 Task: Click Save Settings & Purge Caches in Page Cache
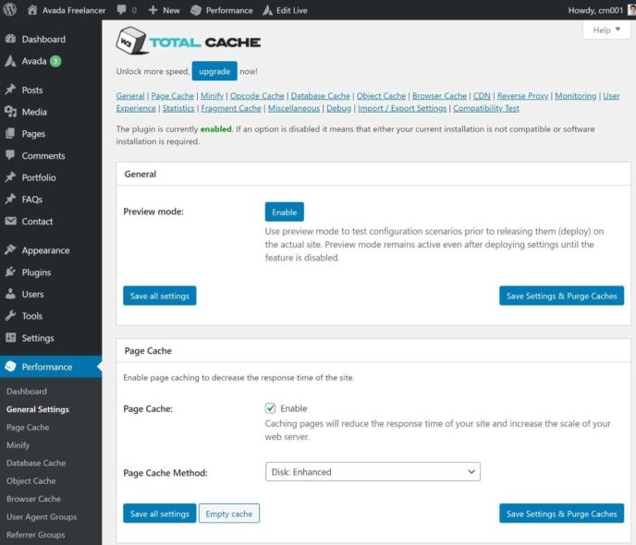[561, 514]
